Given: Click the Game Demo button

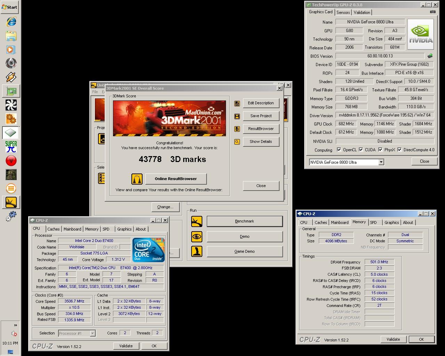Looking at the screenshot, I should tap(245, 252).
